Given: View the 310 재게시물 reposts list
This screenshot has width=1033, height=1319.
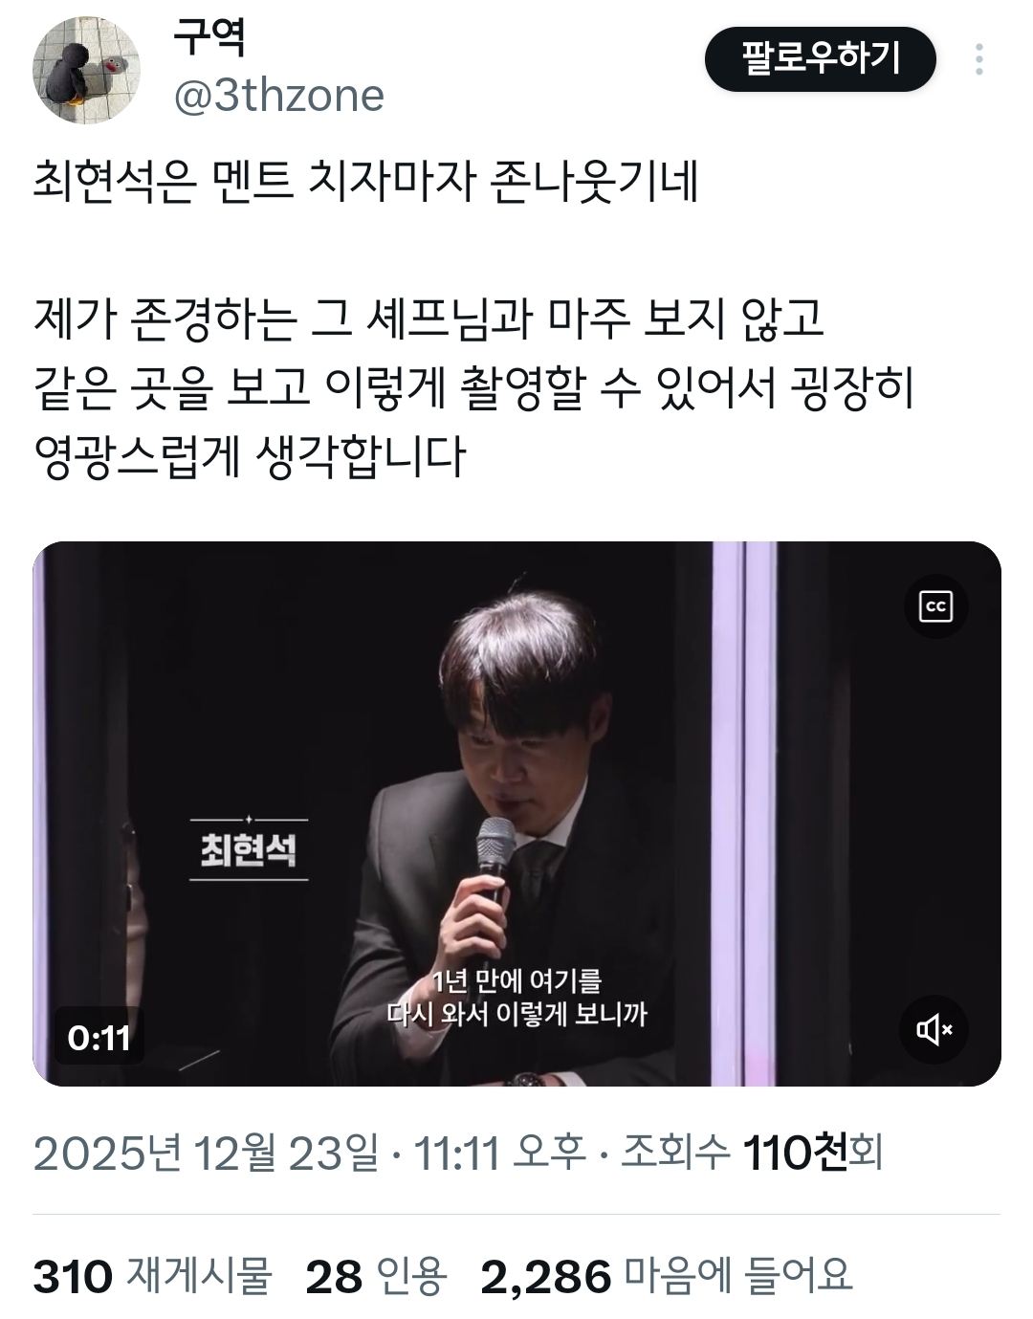Looking at the screenshot, I should 153,1276.
